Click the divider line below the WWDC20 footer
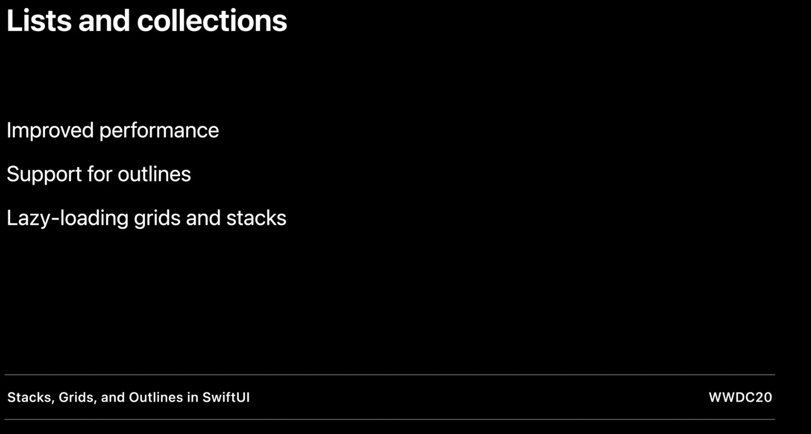 click(x=390, y=420)
